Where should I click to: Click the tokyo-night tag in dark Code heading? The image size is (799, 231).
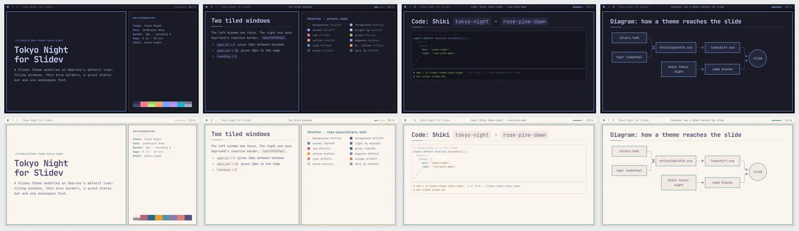pyautogui.click(x=471, y=21)
